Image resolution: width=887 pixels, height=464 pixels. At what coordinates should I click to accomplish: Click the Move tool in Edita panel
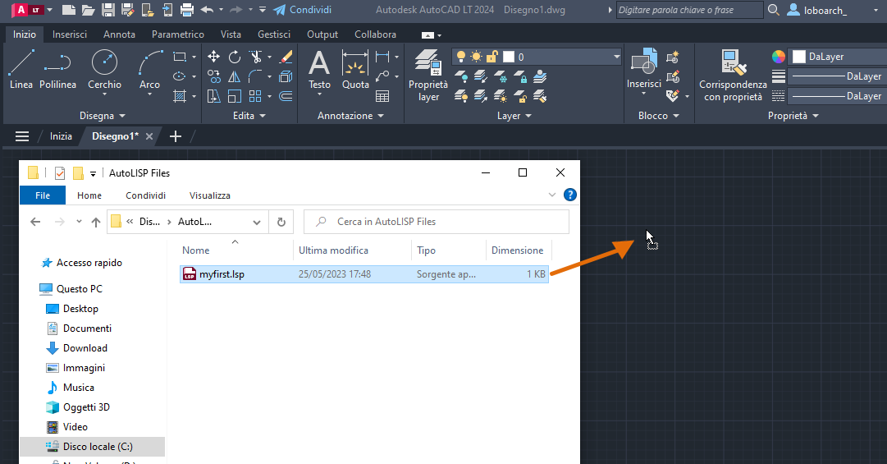pos(214,57)
